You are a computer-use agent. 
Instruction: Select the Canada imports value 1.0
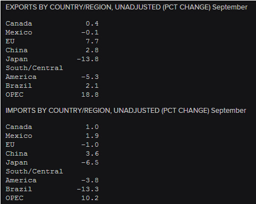(92, 127)
